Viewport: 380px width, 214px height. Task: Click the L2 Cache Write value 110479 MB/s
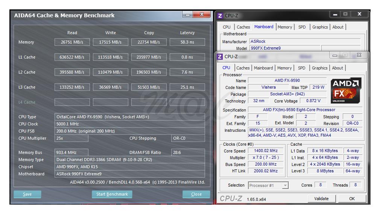[x=111, y=72]
